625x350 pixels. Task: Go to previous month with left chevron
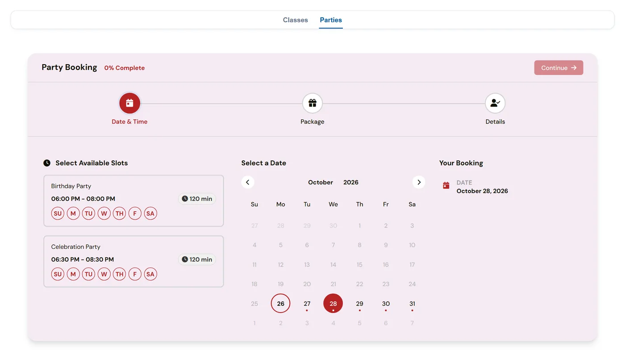248,182
